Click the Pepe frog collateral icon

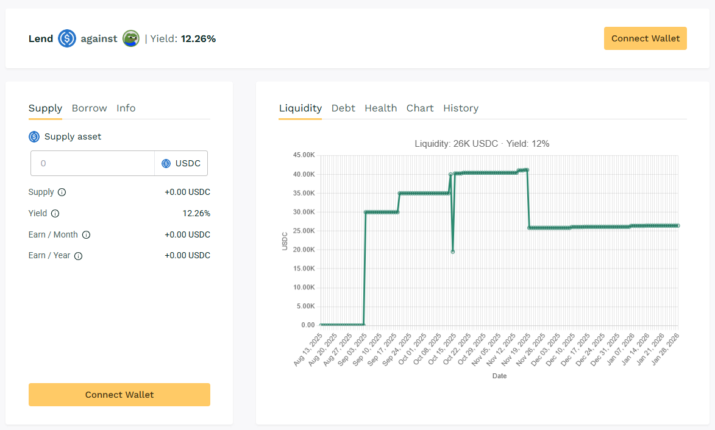tap(131, 39)
